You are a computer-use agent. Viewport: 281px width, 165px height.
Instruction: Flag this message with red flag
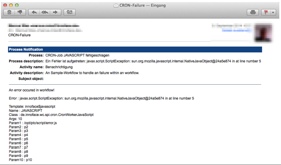point(266,12)
